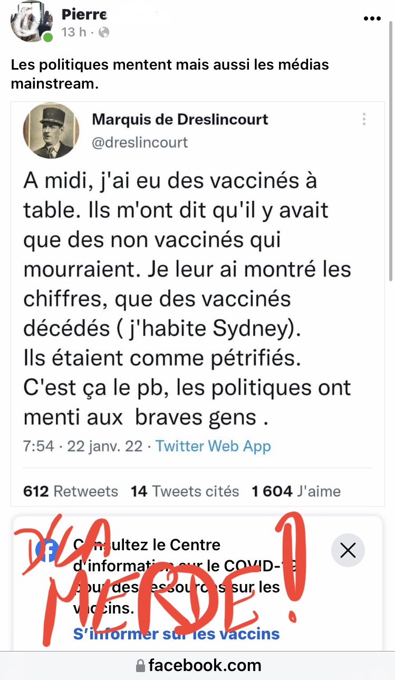Follow the S'informer sur les vaccins link
Image resolution: width=395 pixels, height=680 pixels.
click(x=176, y=634)
